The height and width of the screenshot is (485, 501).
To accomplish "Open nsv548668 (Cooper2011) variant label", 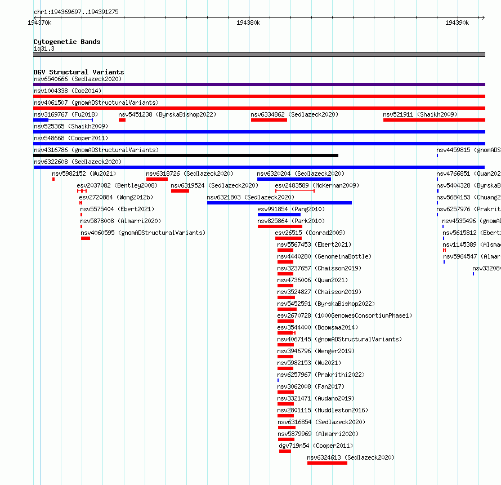I will point(71,138).
